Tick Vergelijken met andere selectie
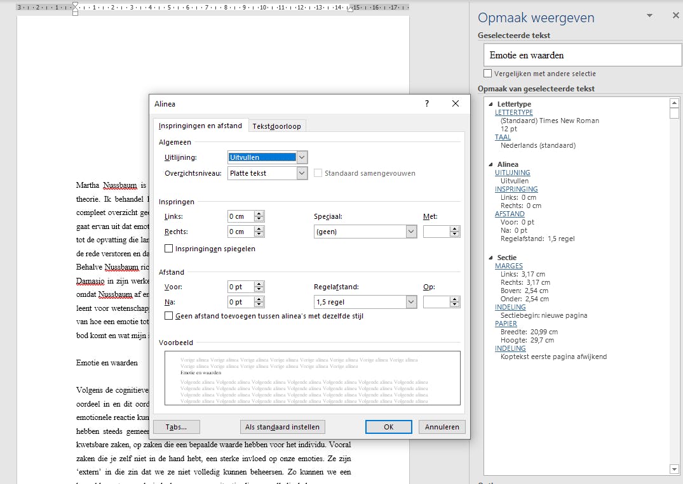Viewport: 683px width, 484px height. pyautogui.click(x=488, y=74)
